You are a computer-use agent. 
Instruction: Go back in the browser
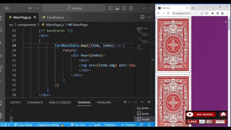pyautogui.click(x=158, y=13)
